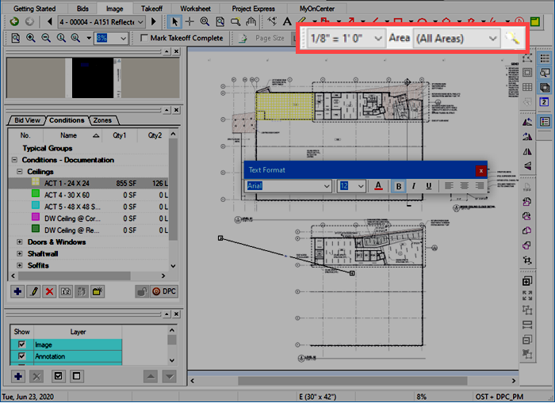This screenshot has height=403, width=555.
Task: Switch to the Worksheet tab
Action: [x=195, y=9]
